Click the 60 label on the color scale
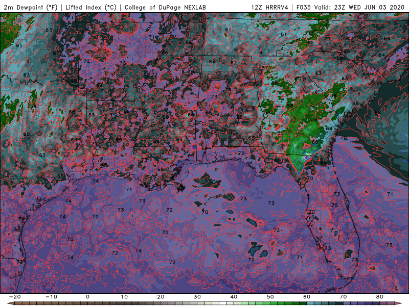The image size is (409, 306). pyautogui.click(x=307, y=297)
